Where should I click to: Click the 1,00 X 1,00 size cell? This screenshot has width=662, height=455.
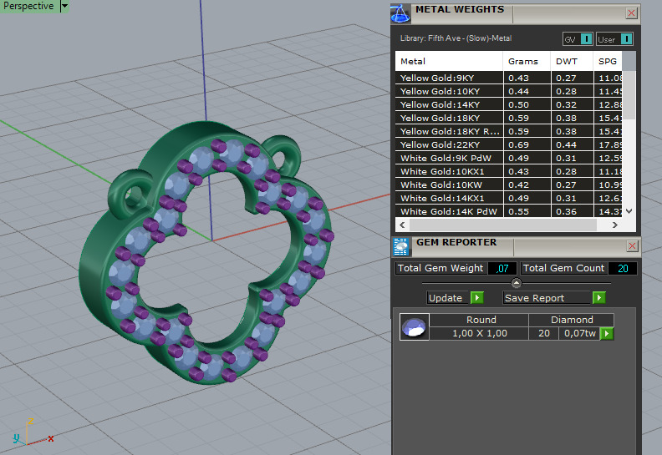479,333
